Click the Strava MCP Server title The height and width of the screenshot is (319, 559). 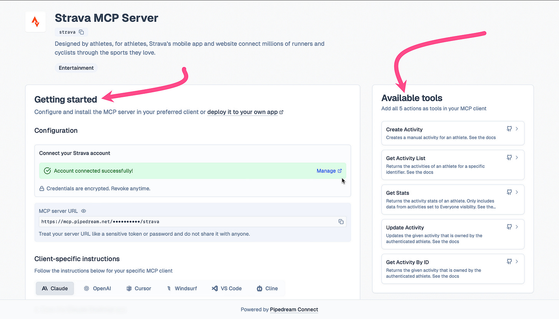point(106,18)
